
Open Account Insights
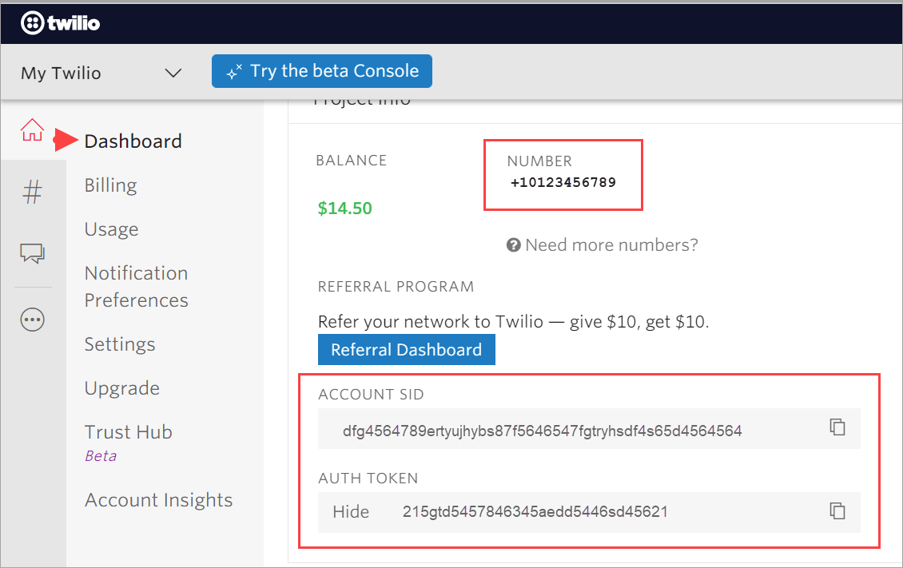(159, 500)
